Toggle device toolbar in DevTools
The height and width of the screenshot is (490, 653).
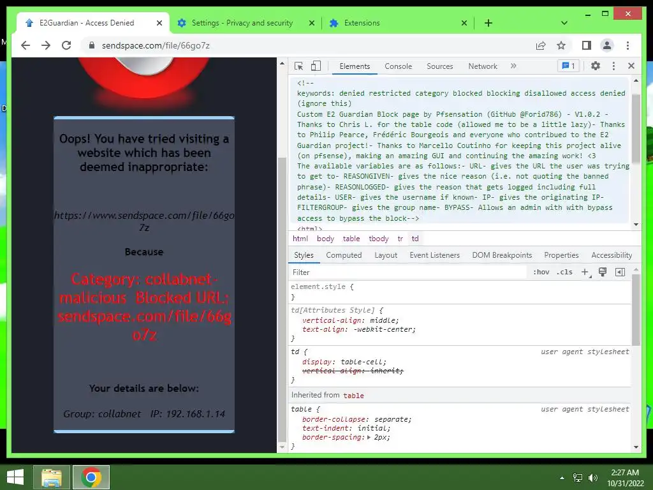pos(316,66)
